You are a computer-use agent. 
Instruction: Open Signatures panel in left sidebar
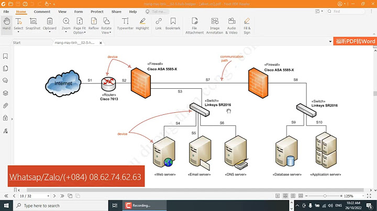click(x=5, y=131)
